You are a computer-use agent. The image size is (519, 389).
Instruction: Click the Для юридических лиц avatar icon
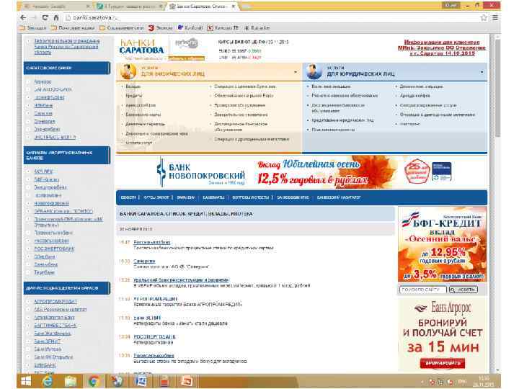tap(314, 71)
